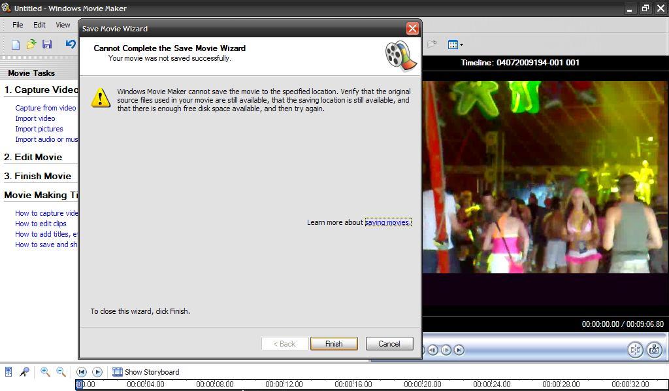669x391 pixels.
Task: Open the saving movies help link
Action: 388,222
